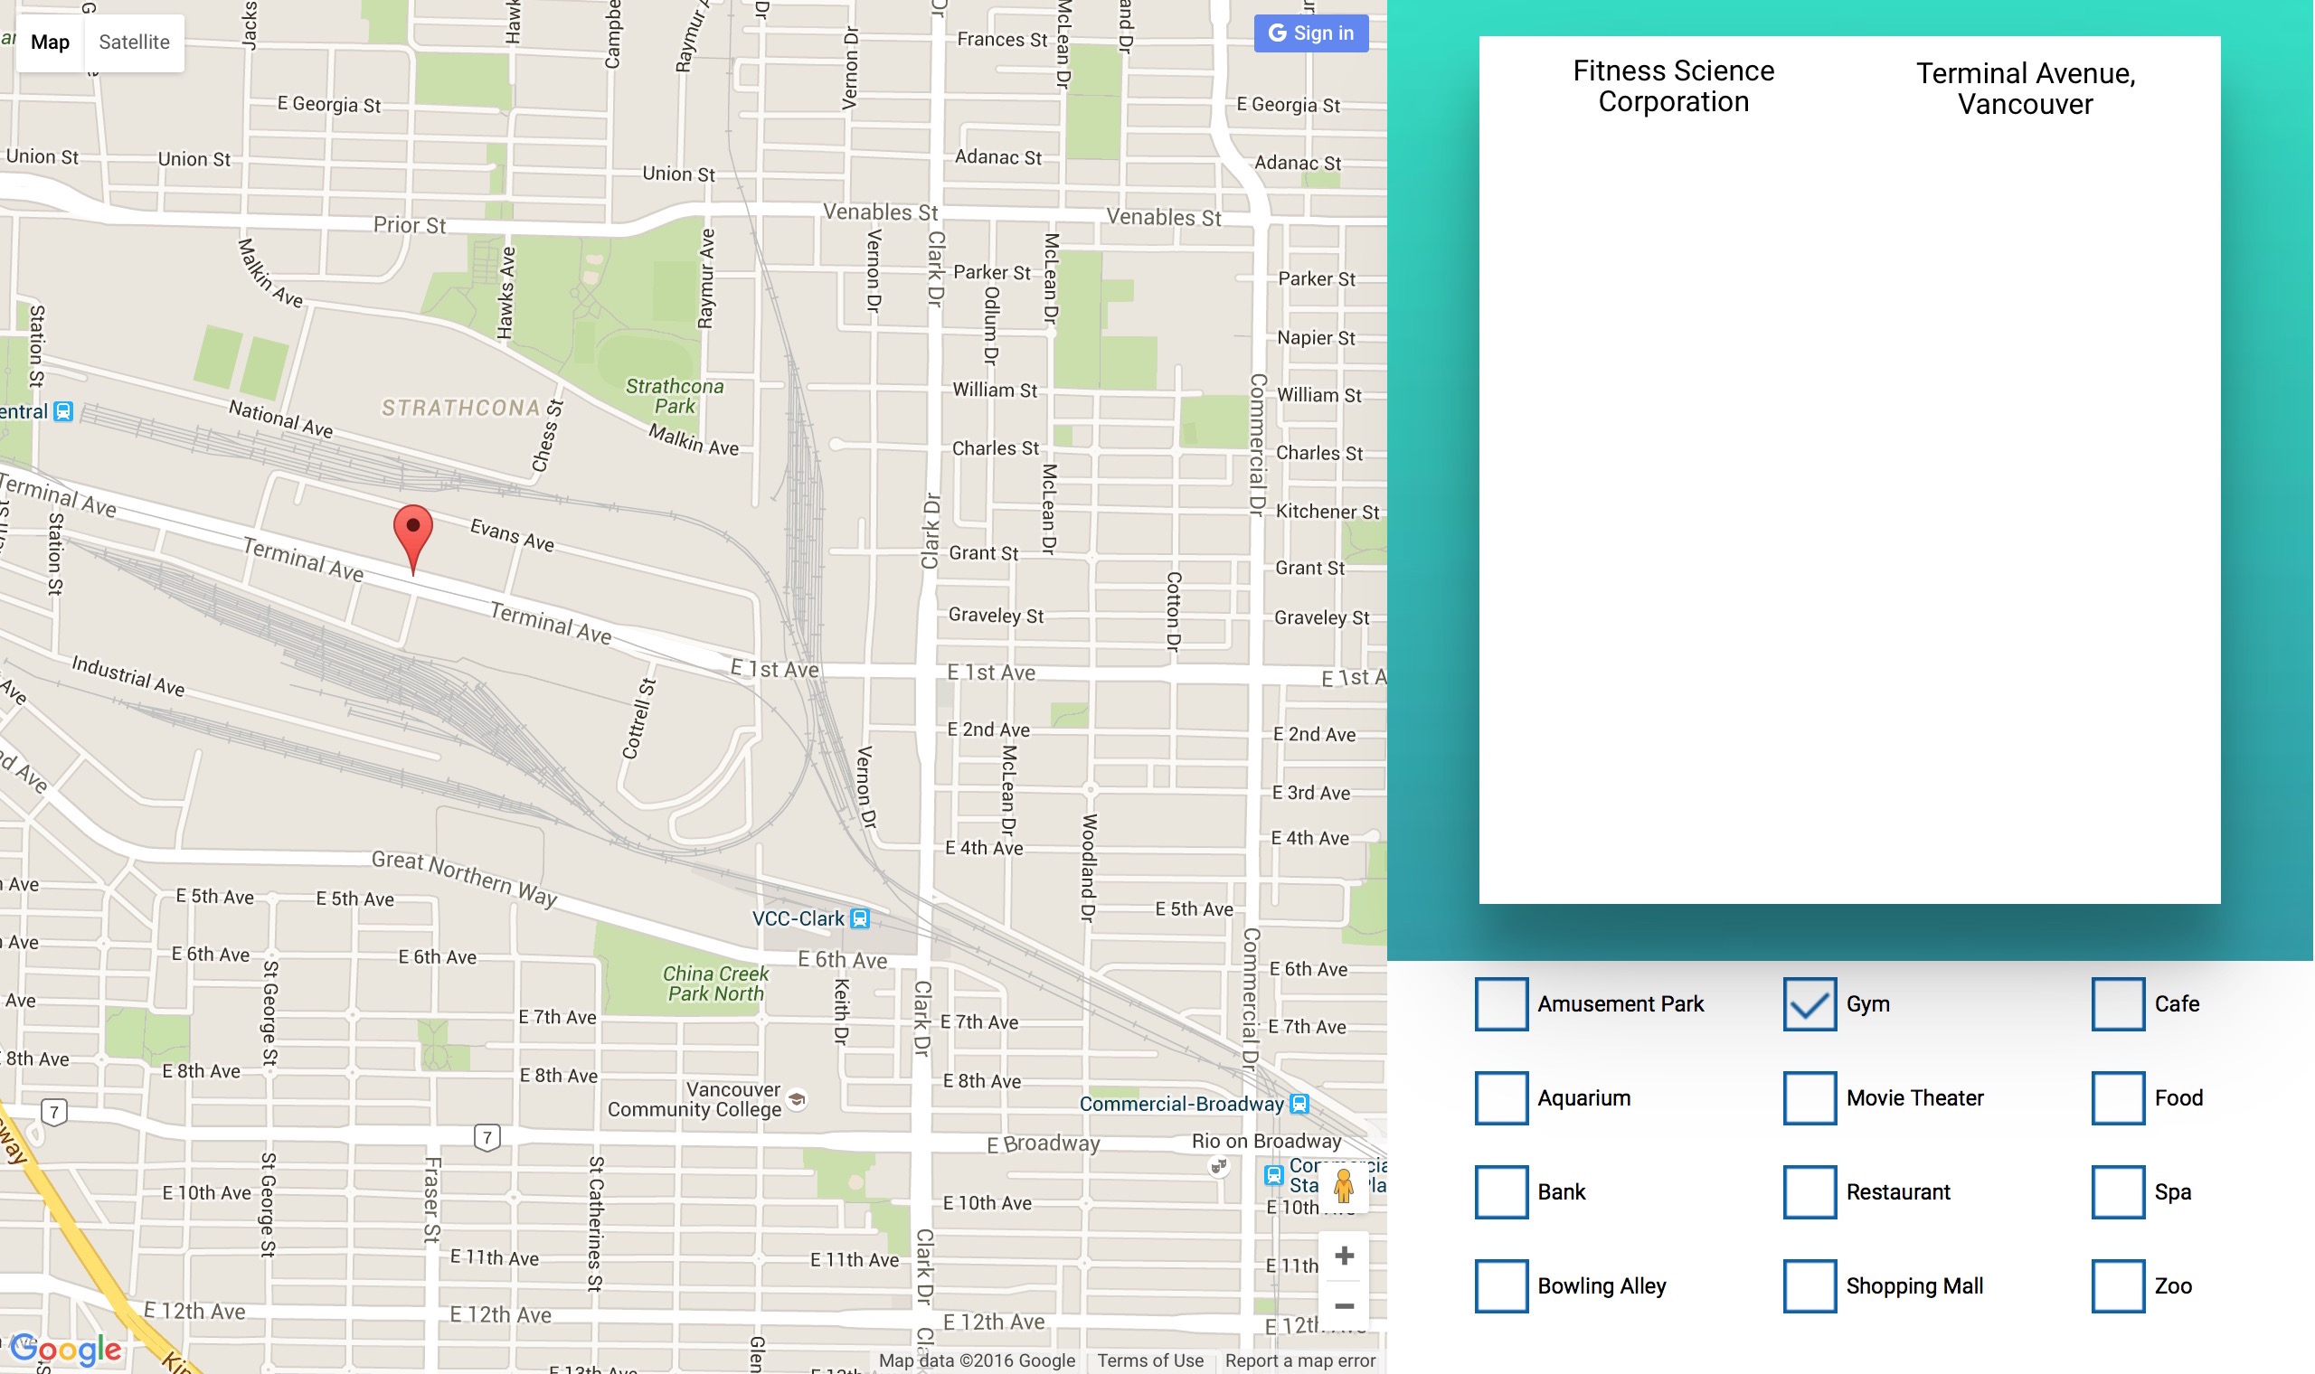Select the Map view tab
Viewport: 2315px width, 1374px height.
pos(50,42)
